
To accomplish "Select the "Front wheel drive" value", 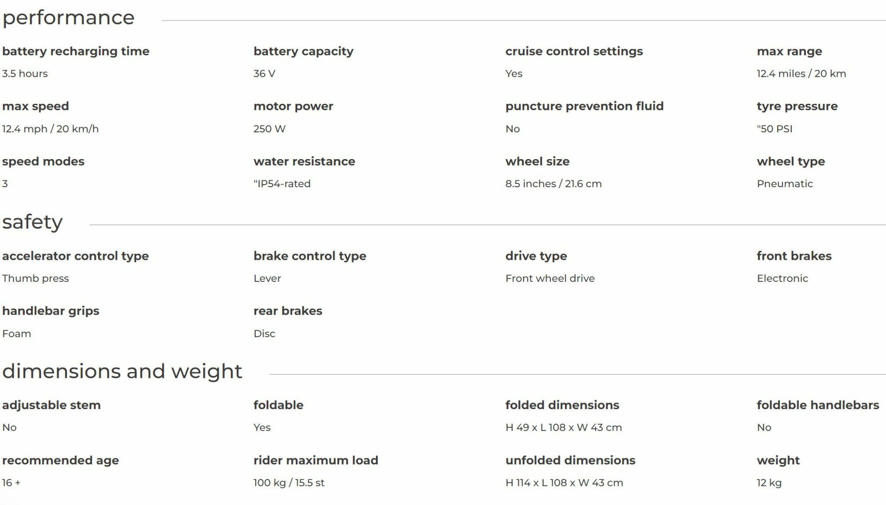I will (550, 278).
